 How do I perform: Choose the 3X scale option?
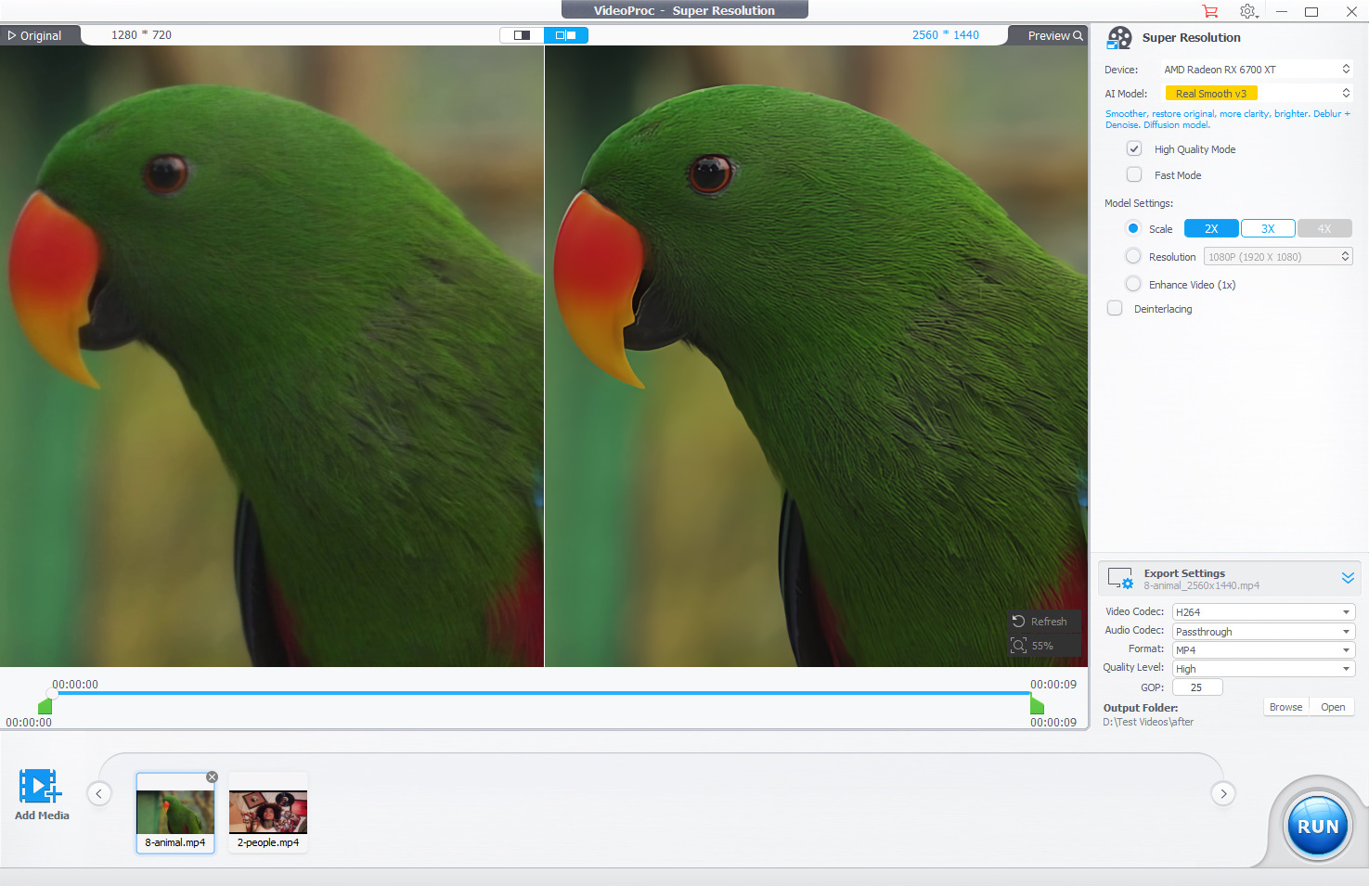[x=1268, y=229]
